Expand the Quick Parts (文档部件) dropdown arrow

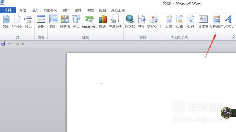tap(216, 31)
